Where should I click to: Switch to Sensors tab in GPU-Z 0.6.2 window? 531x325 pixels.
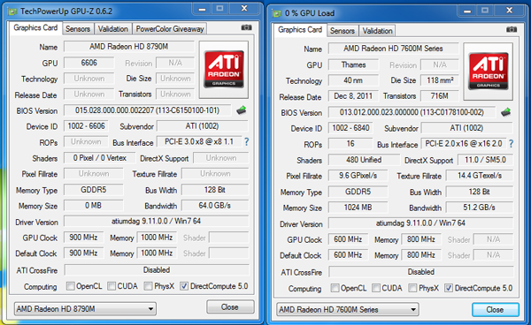pyautogui.click(x=78, y=29)
